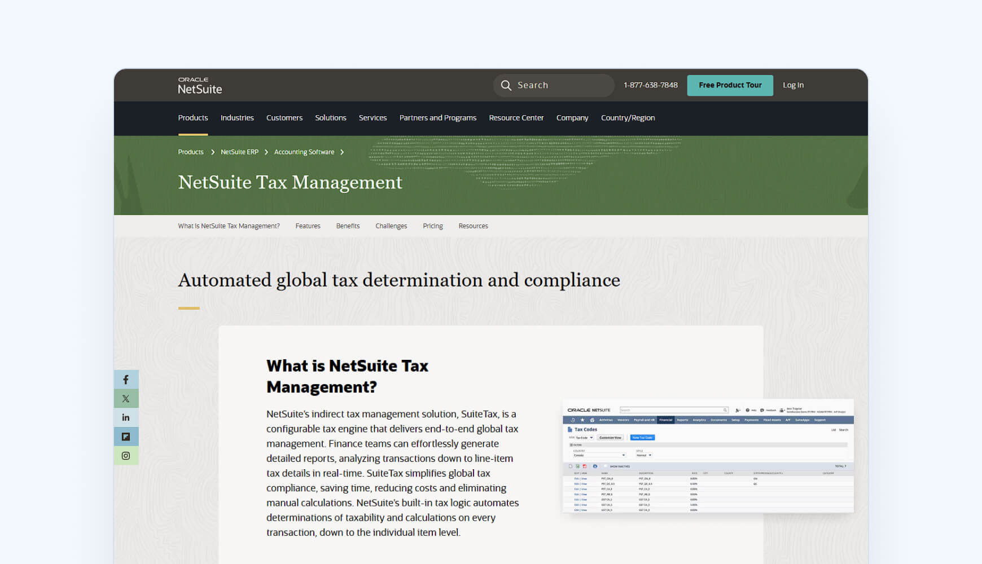Open the Instagram icon in sidebar
The width and height of the screenshot is (982, 564).
coord(126,456)
